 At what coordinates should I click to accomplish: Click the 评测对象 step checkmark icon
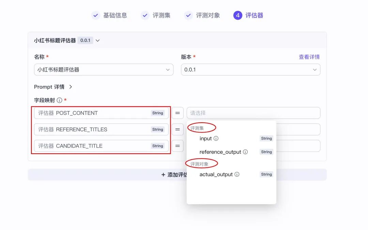[x=188, y=15]
